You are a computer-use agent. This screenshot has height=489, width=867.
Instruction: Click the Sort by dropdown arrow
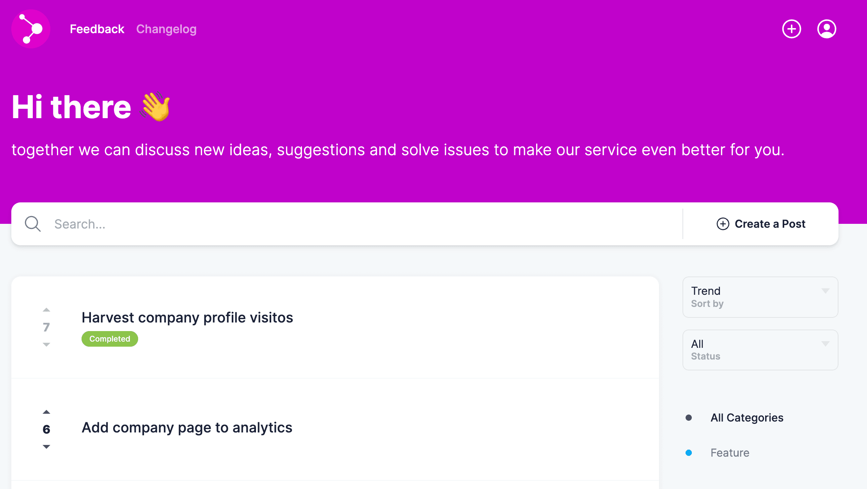[825, 291]
